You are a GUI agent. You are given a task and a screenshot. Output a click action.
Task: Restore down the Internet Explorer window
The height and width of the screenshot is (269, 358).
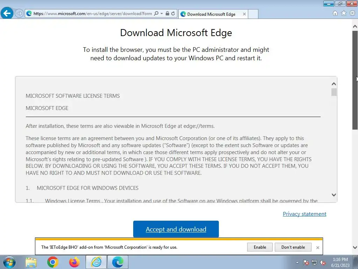(341, 4)
